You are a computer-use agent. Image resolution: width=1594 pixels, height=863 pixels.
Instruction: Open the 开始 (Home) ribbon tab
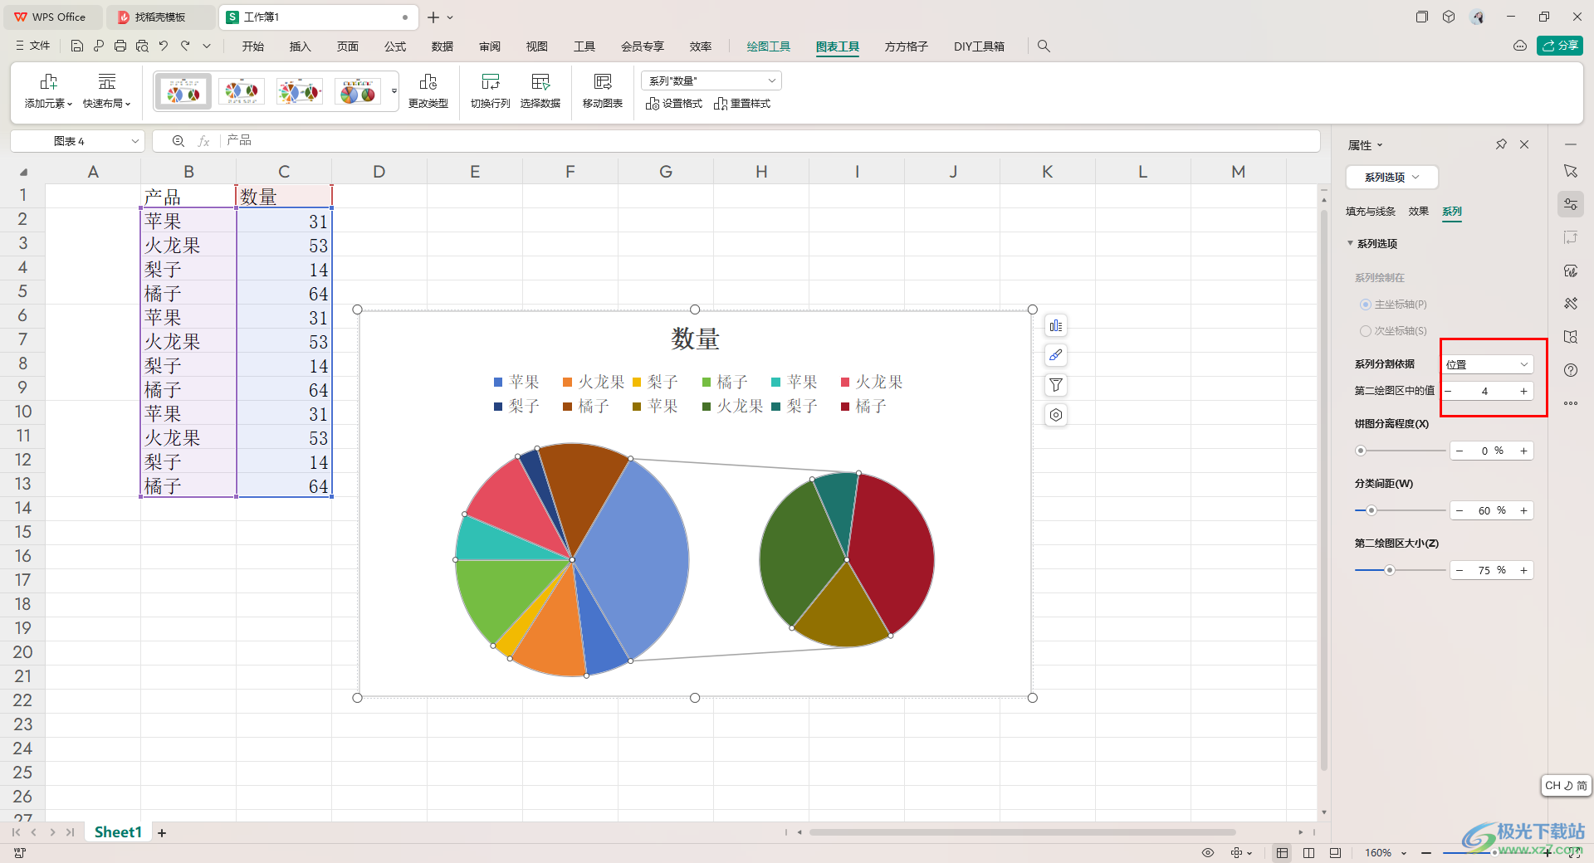[253, 46]
